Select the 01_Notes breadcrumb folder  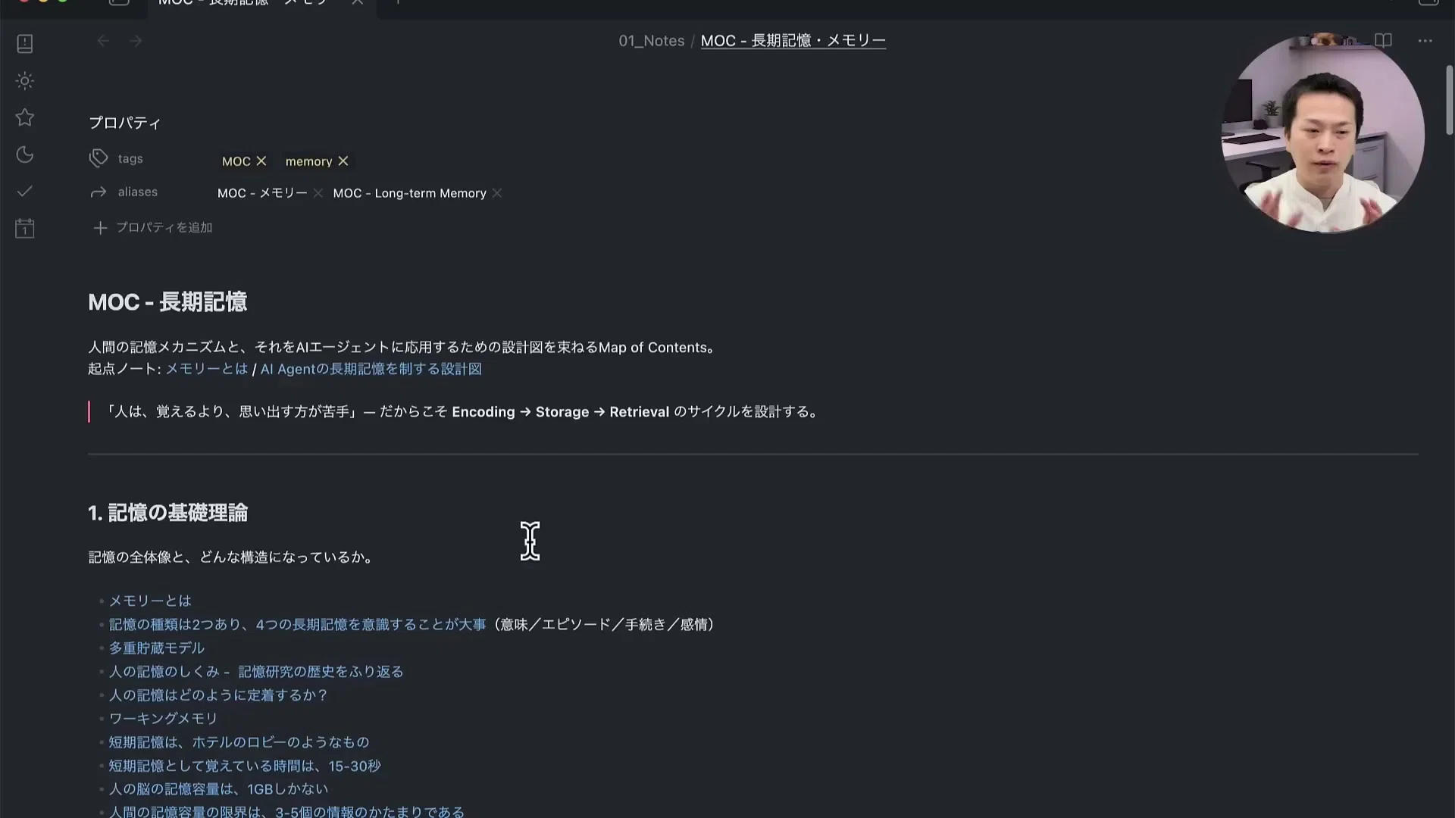point(652,41)
